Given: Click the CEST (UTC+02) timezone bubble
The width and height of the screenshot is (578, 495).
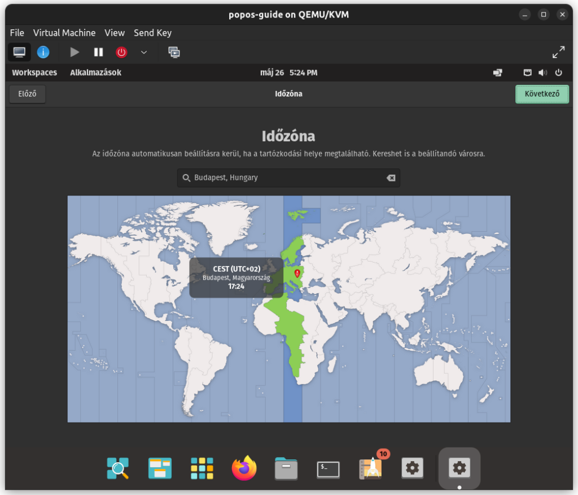Looking at the screenshot, I should coord(237,277).
